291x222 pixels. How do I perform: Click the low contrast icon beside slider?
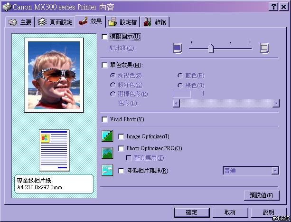point(178,48)
